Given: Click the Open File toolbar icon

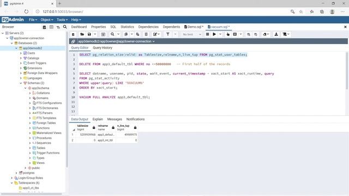Looking at the screenshot, I should [x=82, y=34].
